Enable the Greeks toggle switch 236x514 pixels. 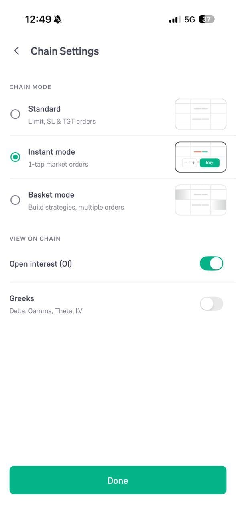click(212, 304)
